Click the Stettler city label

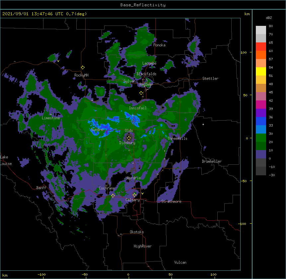coord(210,79)
